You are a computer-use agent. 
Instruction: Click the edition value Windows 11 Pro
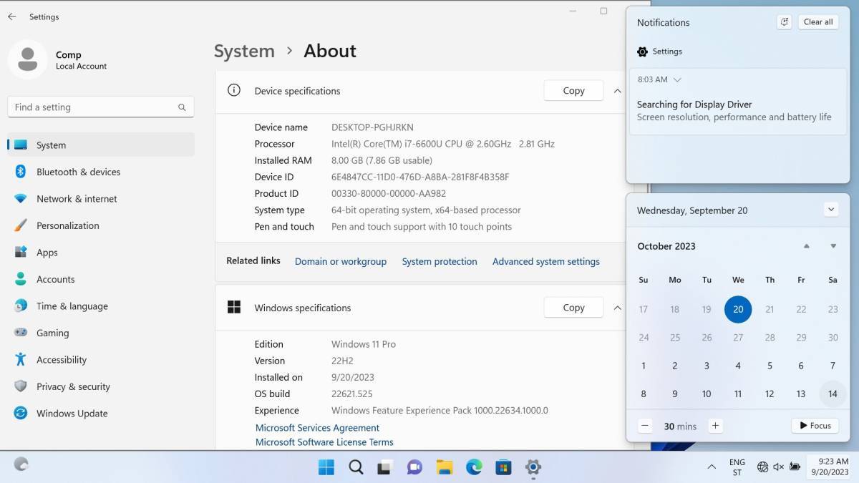(364, 344)
